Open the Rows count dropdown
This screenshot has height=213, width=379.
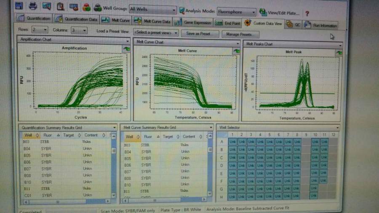(40, 30)
